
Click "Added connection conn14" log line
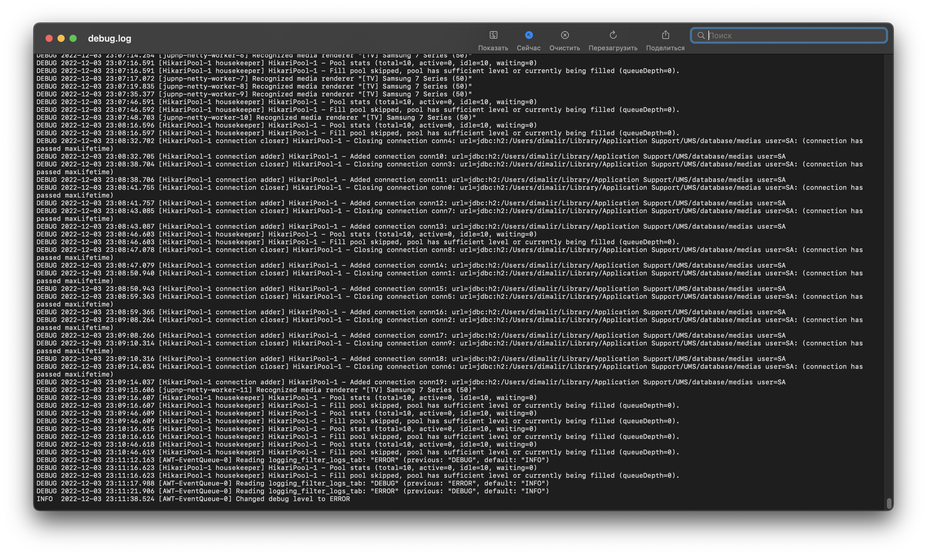[x=411, y=266]
